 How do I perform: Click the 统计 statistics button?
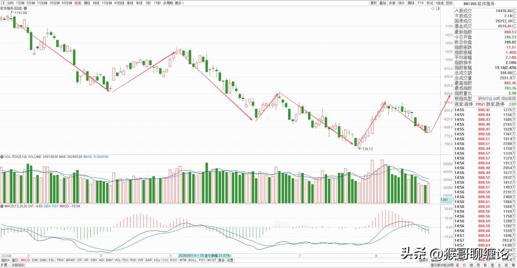[401, 3]
